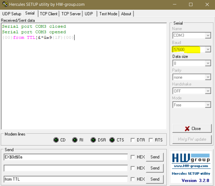The width and height of the screenshot is (215, 186).
Task: Open the COM3 port name dropdown
Action: click(x=208, y=35)
